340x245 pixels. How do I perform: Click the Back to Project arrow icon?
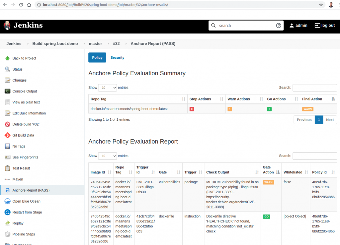(7, 58)
